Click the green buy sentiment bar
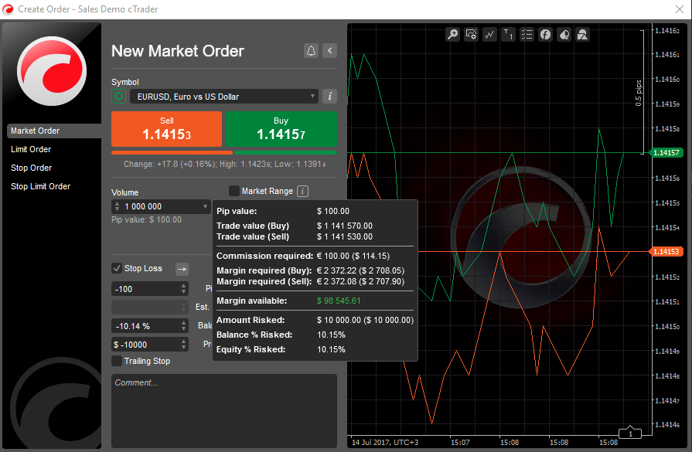 [x=285, y=152]
